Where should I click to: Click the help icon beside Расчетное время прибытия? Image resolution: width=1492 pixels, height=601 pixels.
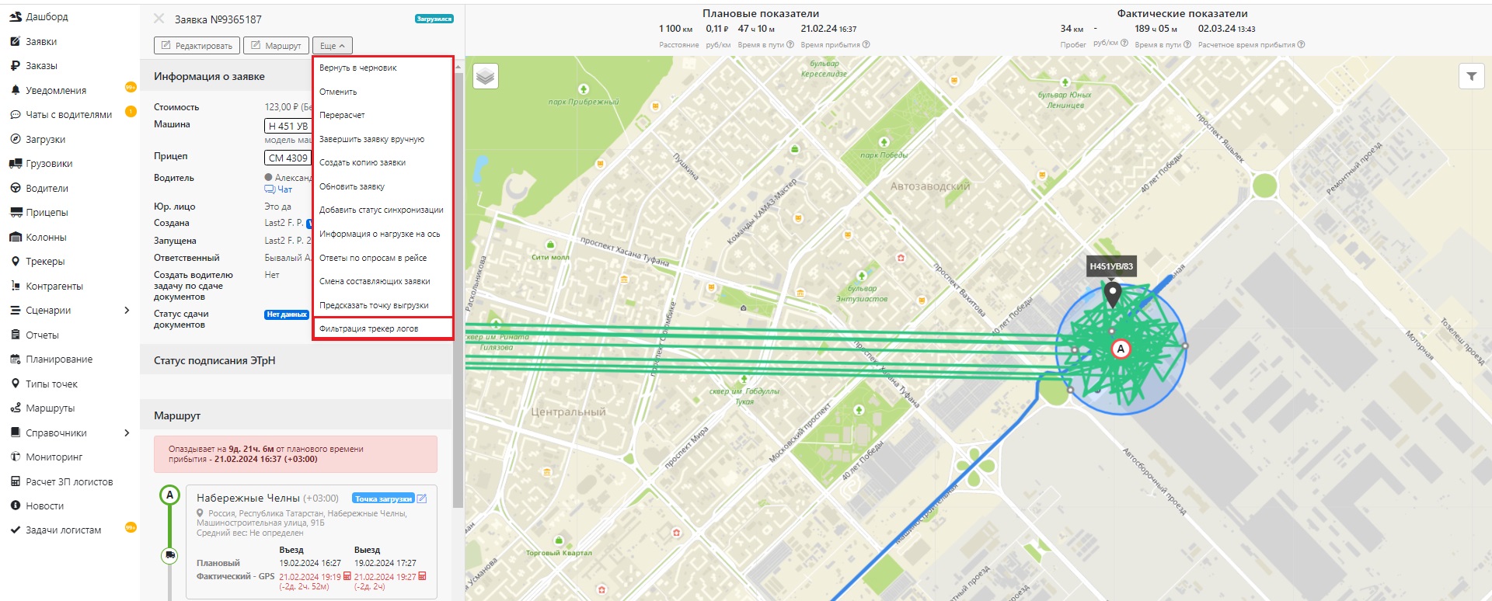coord(1301,44)
